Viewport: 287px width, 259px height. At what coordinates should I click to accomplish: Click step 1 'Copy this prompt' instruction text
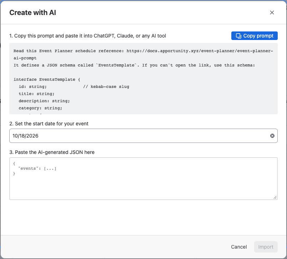(88, 36)
